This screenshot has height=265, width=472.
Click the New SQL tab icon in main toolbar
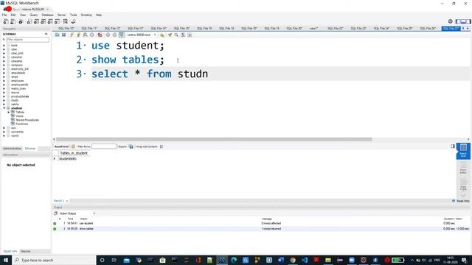pyautogui.click(x=6, y=21)
